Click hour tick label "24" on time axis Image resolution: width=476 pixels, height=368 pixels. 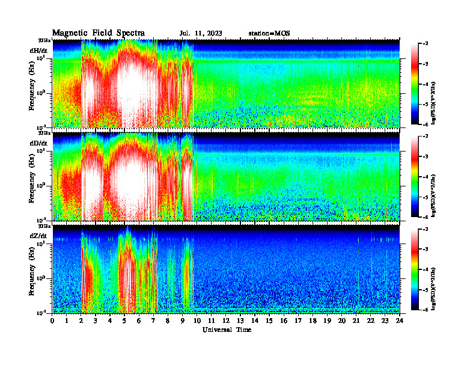click(400, 320)
